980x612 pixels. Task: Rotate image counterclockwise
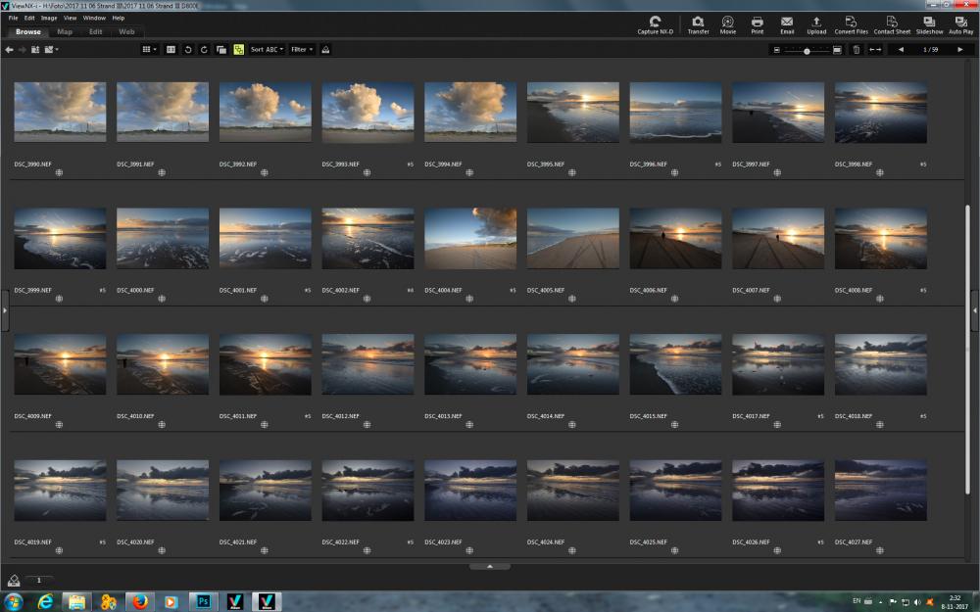187,49
